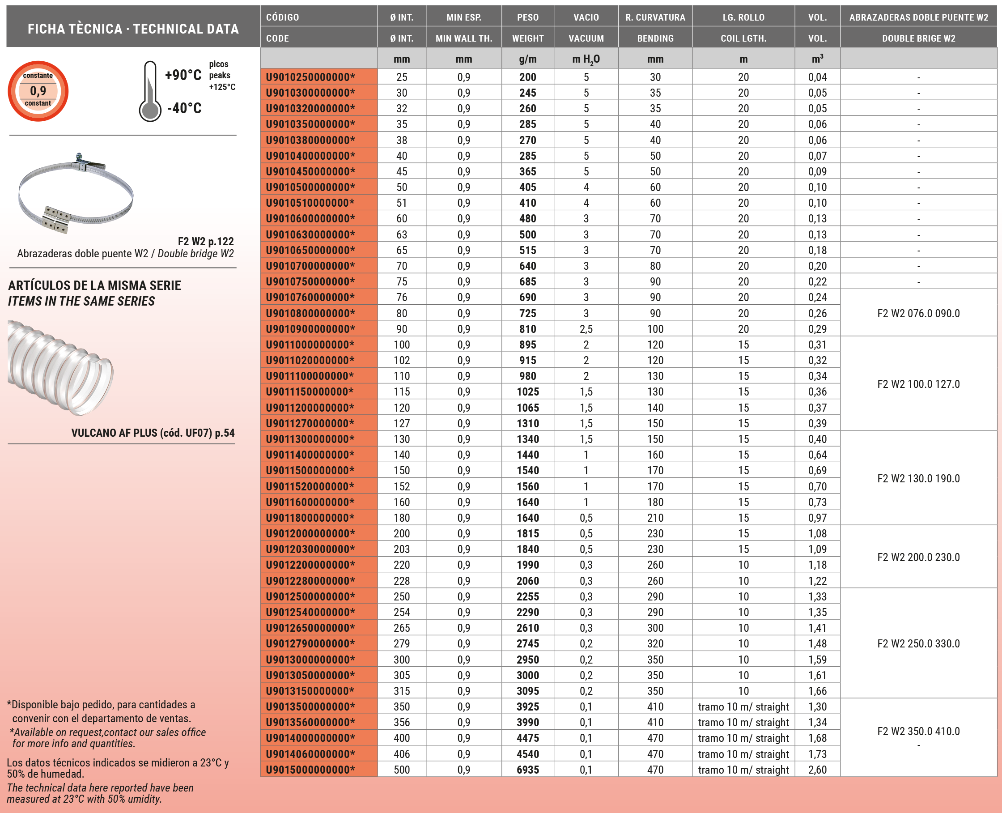
Task: Click the red 0,9 constant wall thickness badge
Action: click(38, 91)
